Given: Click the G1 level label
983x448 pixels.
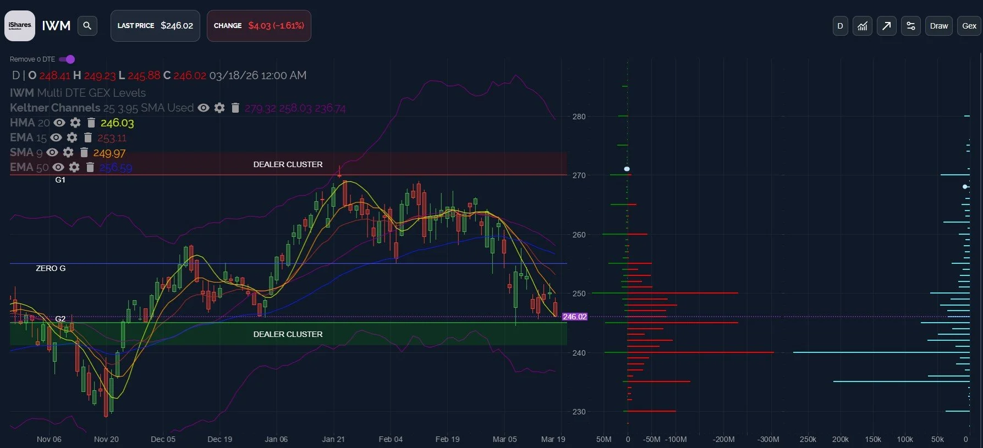Looking at the screenshot, I should click(61, 180).
